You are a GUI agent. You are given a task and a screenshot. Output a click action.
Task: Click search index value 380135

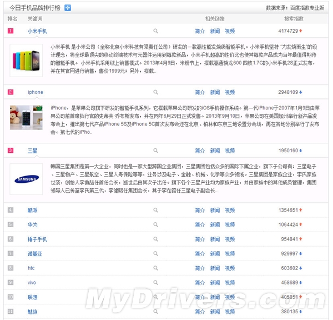point(290,312)
